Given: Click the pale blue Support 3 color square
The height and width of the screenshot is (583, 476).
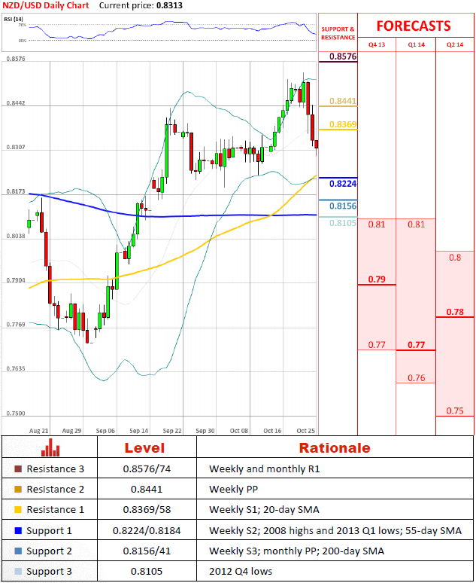Looking at the screenshot, I should (x=17, y=572).
